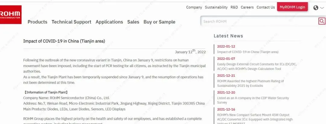Image resolution: width=326 pixels, height=124 pixels.
Task: Open the Applications menu
Action: click(109, 22)
